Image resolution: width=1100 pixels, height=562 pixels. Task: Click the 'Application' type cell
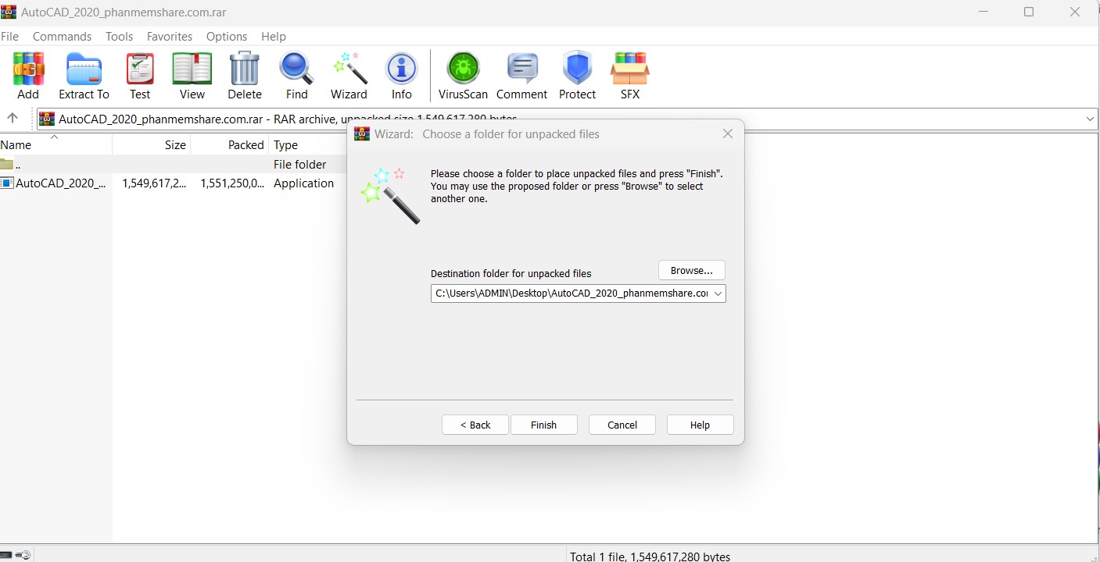coord(303,183)
